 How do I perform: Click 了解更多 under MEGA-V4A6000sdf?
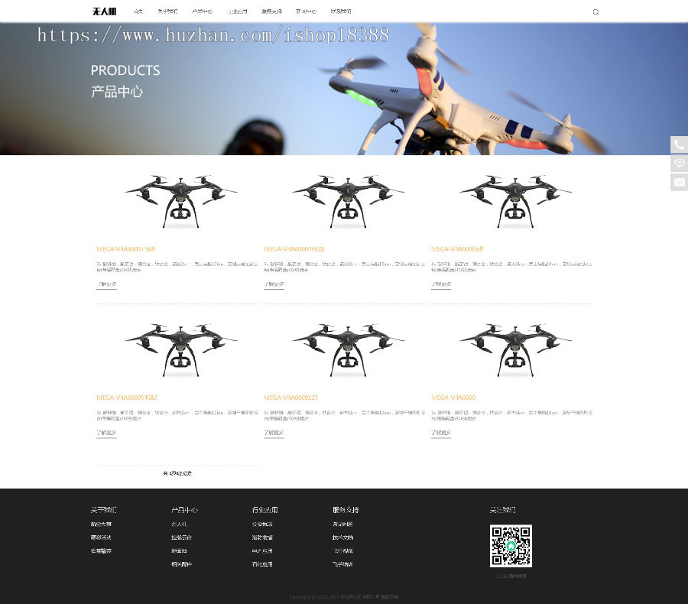click(x=441, y=284)
